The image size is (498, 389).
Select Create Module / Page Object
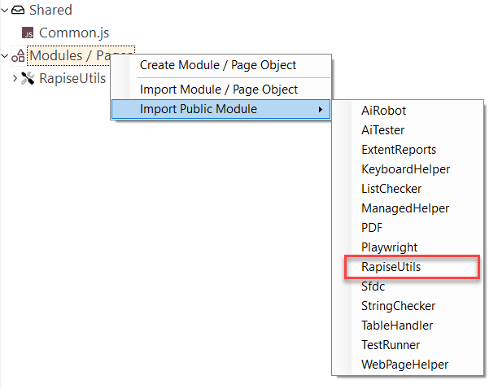pyautogui.click(x=218, y=65)
